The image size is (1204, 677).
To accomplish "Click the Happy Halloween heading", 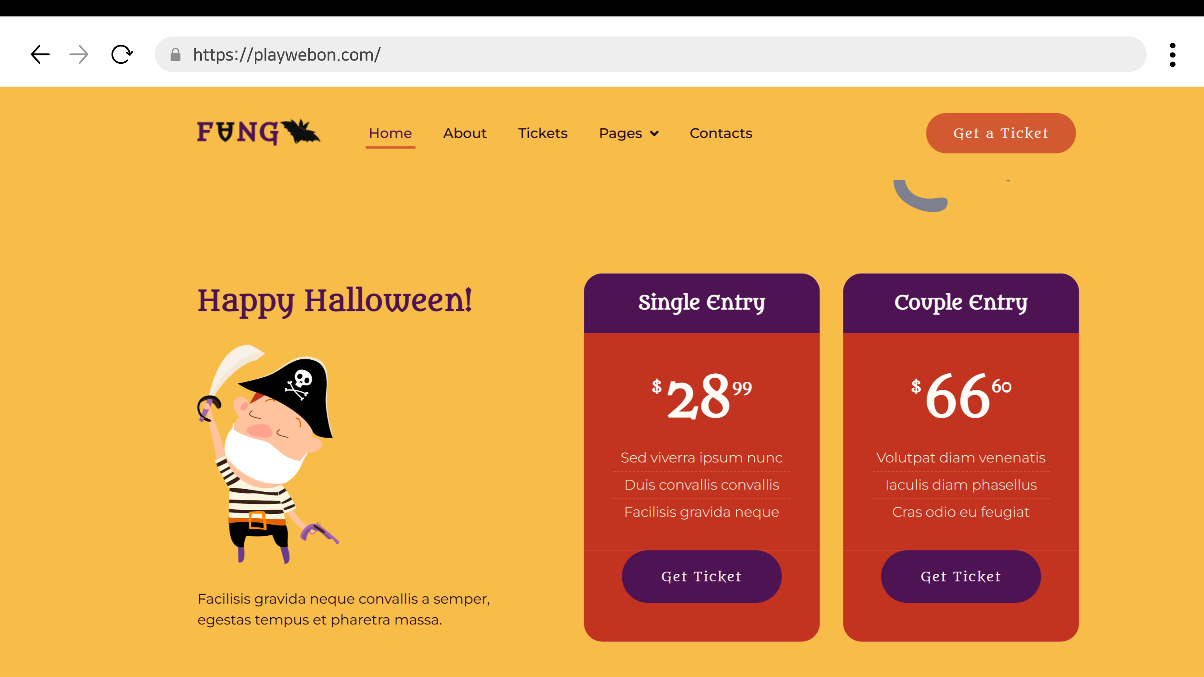I will (x=335, y=301).
